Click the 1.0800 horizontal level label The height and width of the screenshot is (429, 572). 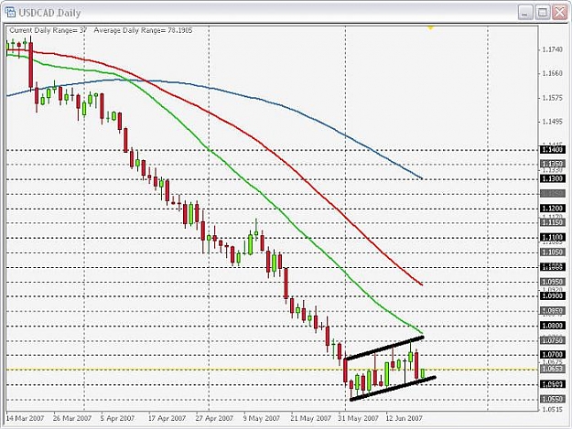click(552, 326)
